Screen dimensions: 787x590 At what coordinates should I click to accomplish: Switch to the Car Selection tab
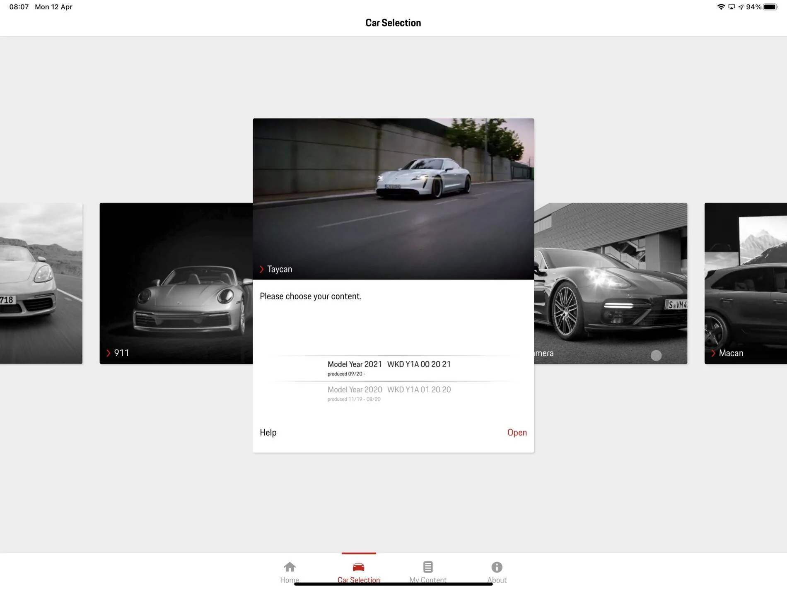click(x=359, y=572)
